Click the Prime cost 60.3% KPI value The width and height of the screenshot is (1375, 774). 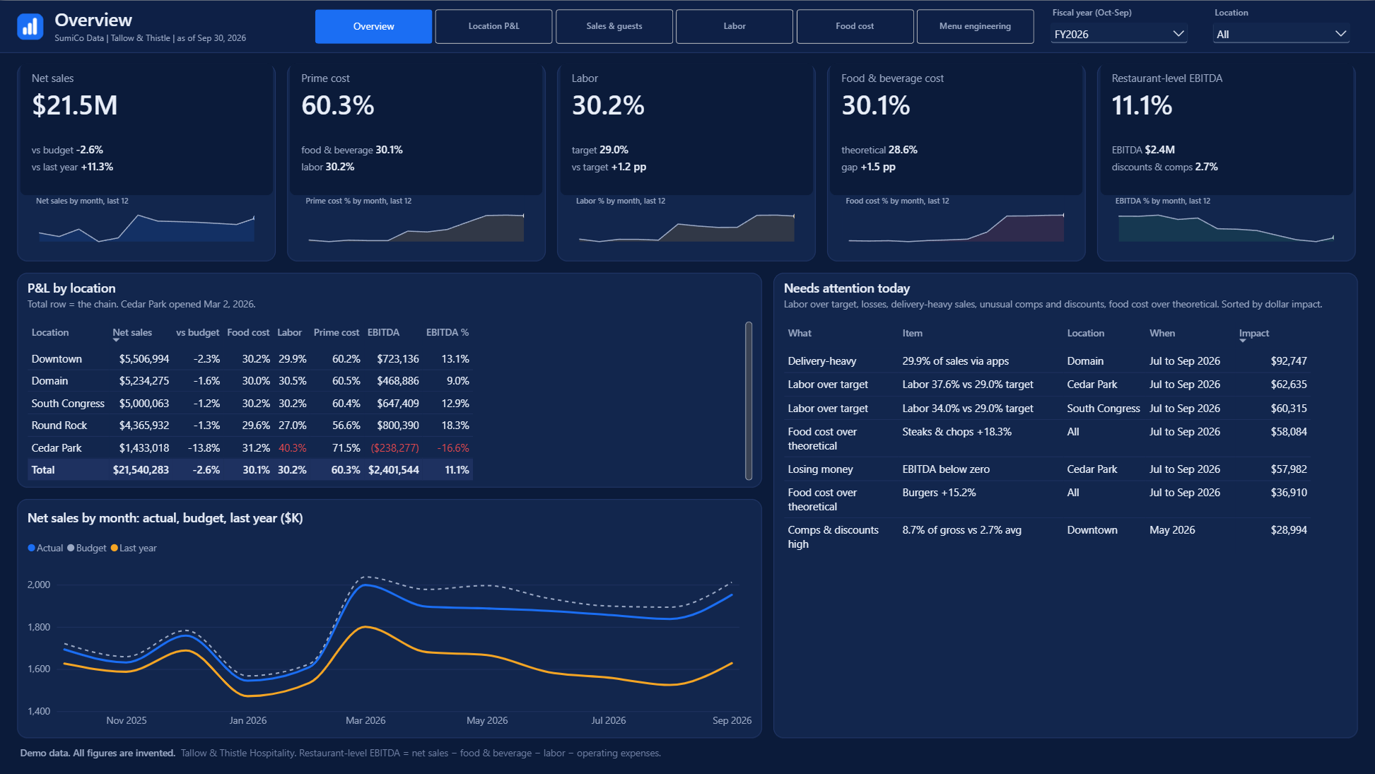(x=337, y=106)
